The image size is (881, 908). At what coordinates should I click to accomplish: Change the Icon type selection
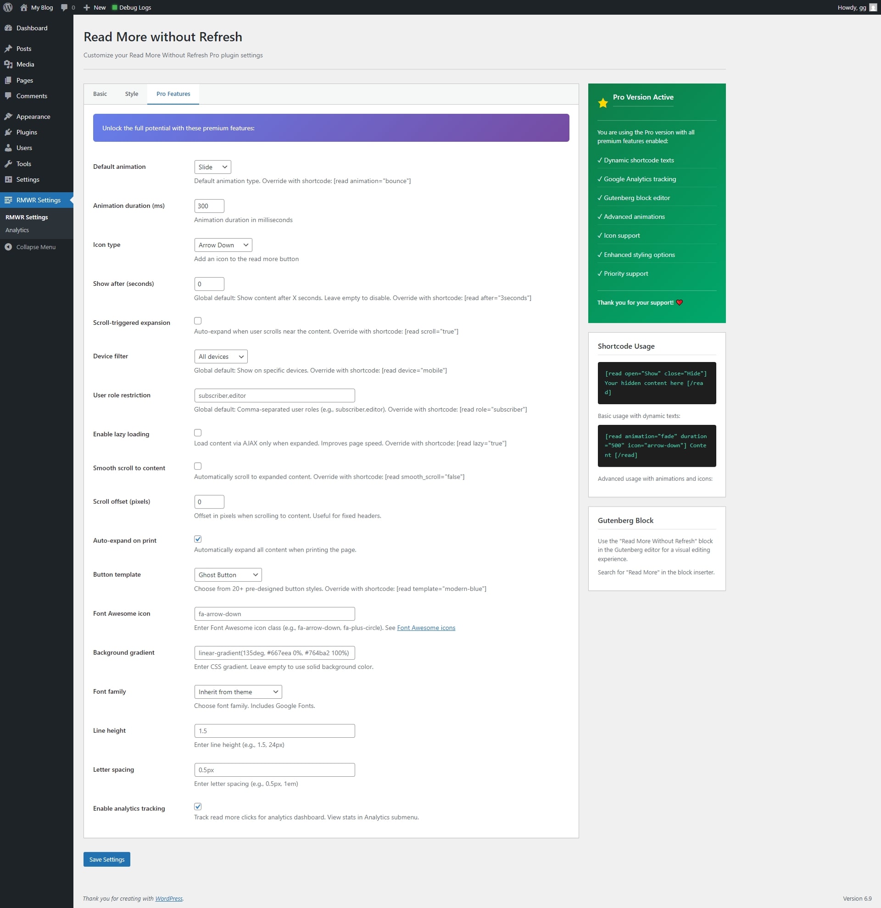click(223, 245)
